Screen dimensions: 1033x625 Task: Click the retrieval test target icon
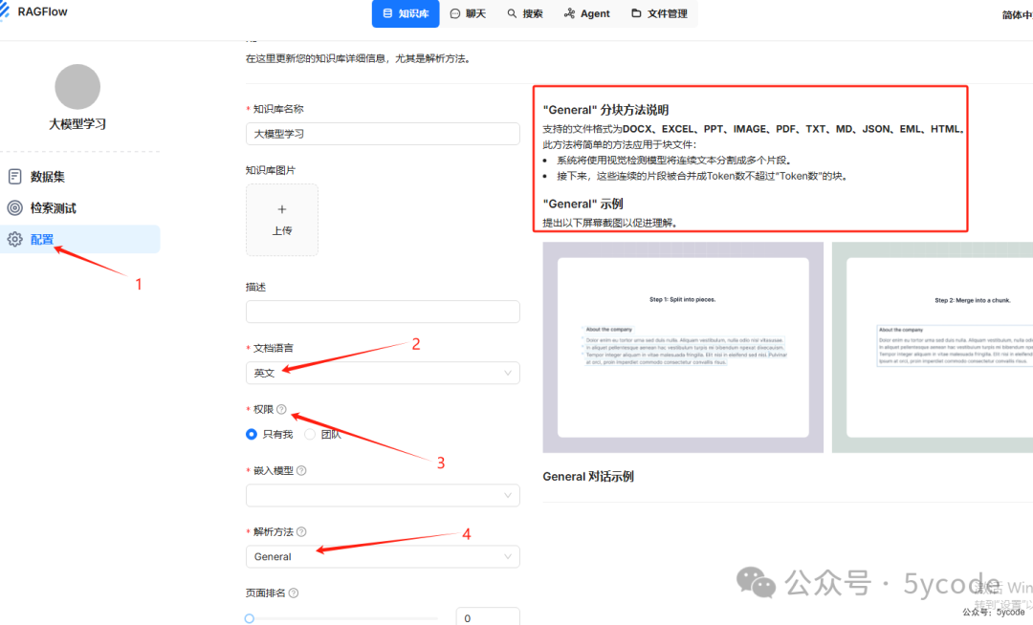click(14, 208)
